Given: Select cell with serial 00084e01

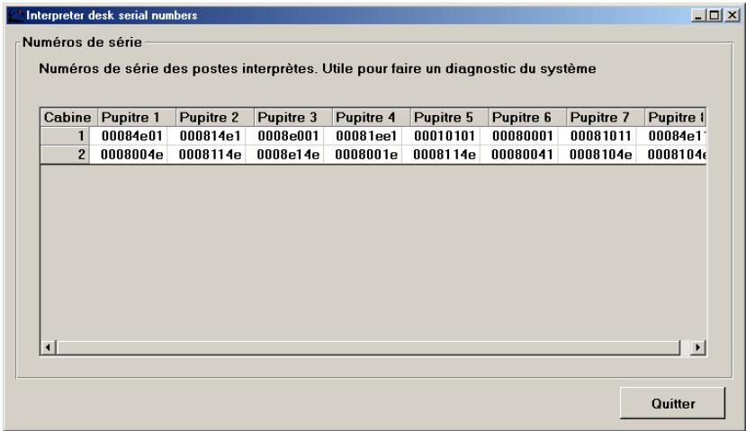Looking at the screenshot, I should (x=129, y=136).
